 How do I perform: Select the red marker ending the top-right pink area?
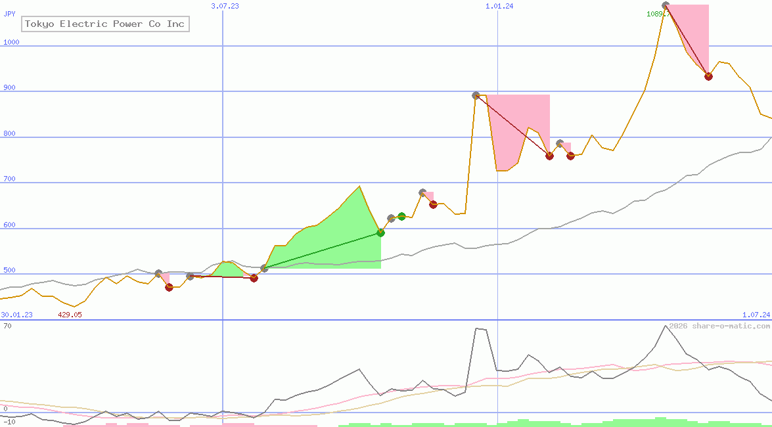point(708,76)
